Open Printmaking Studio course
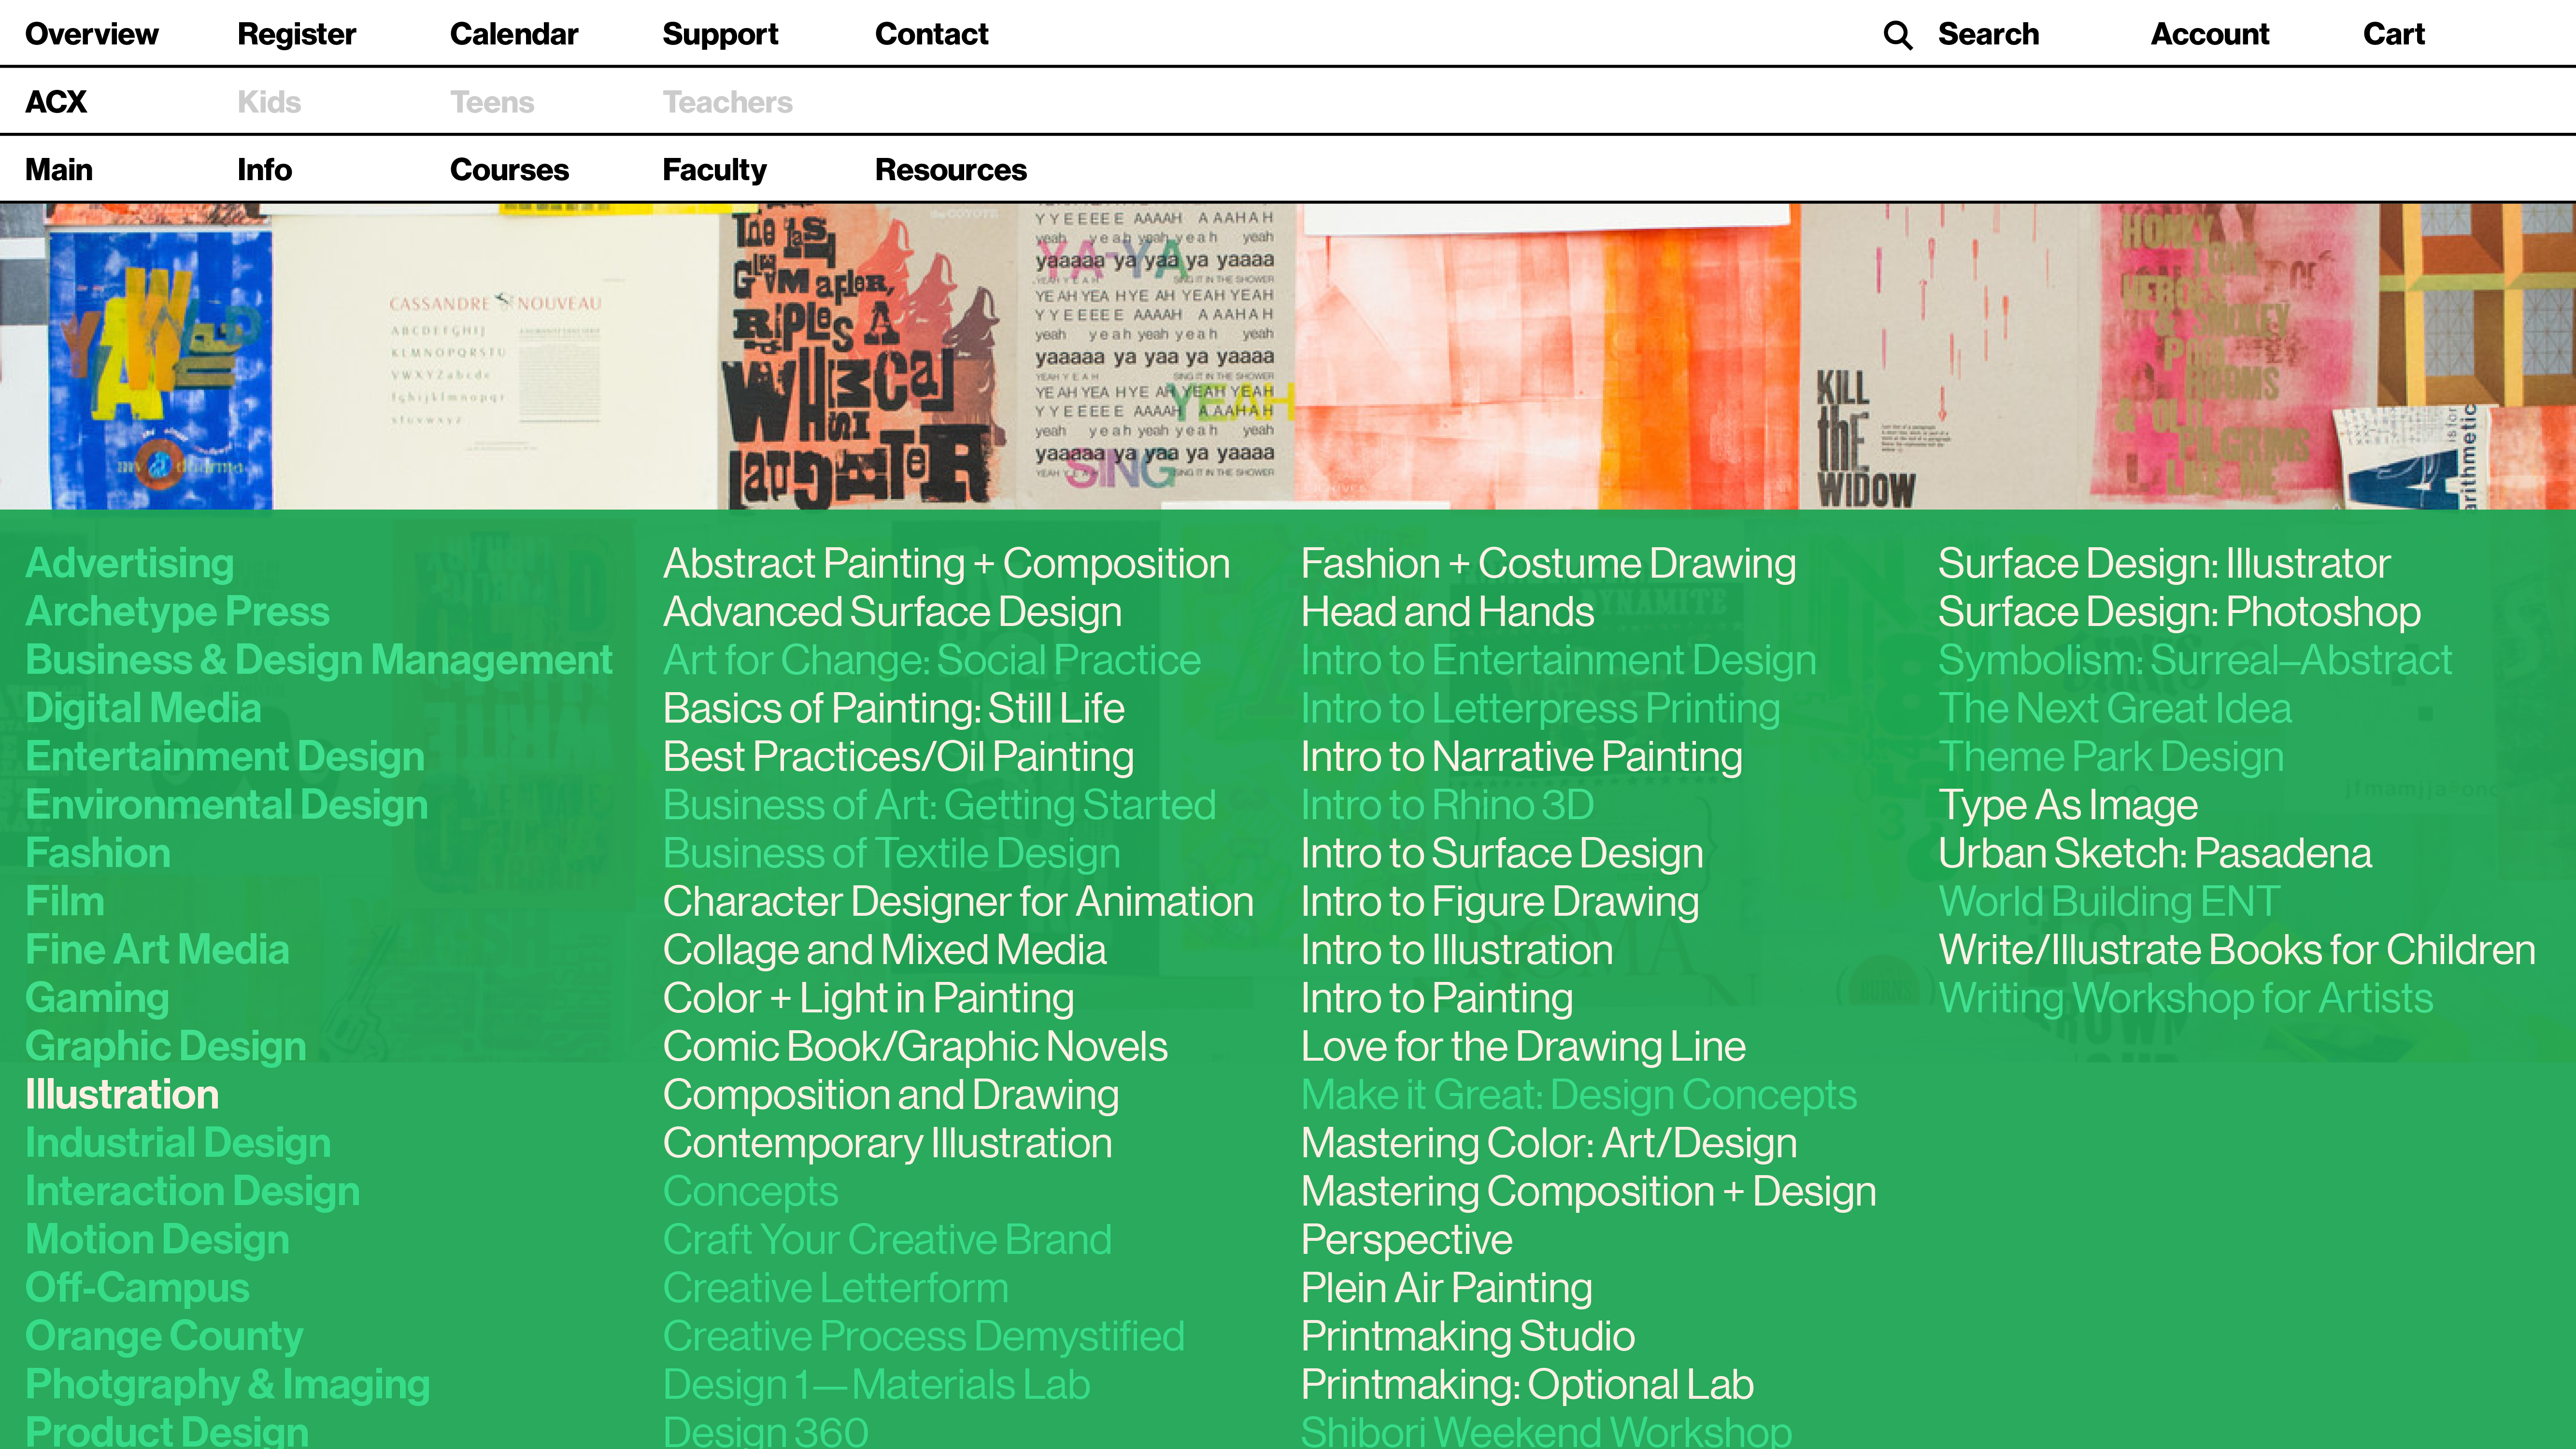The height and width of the screenshot is (1449, 2576). click(1467, 1336)
